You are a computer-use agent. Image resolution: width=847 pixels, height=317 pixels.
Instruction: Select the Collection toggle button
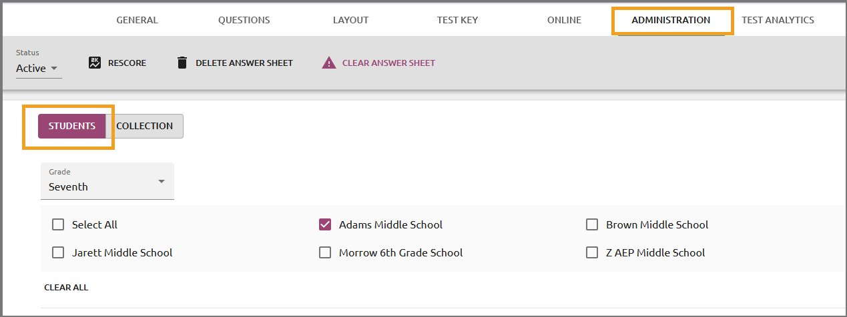click(x=144, y=126)
